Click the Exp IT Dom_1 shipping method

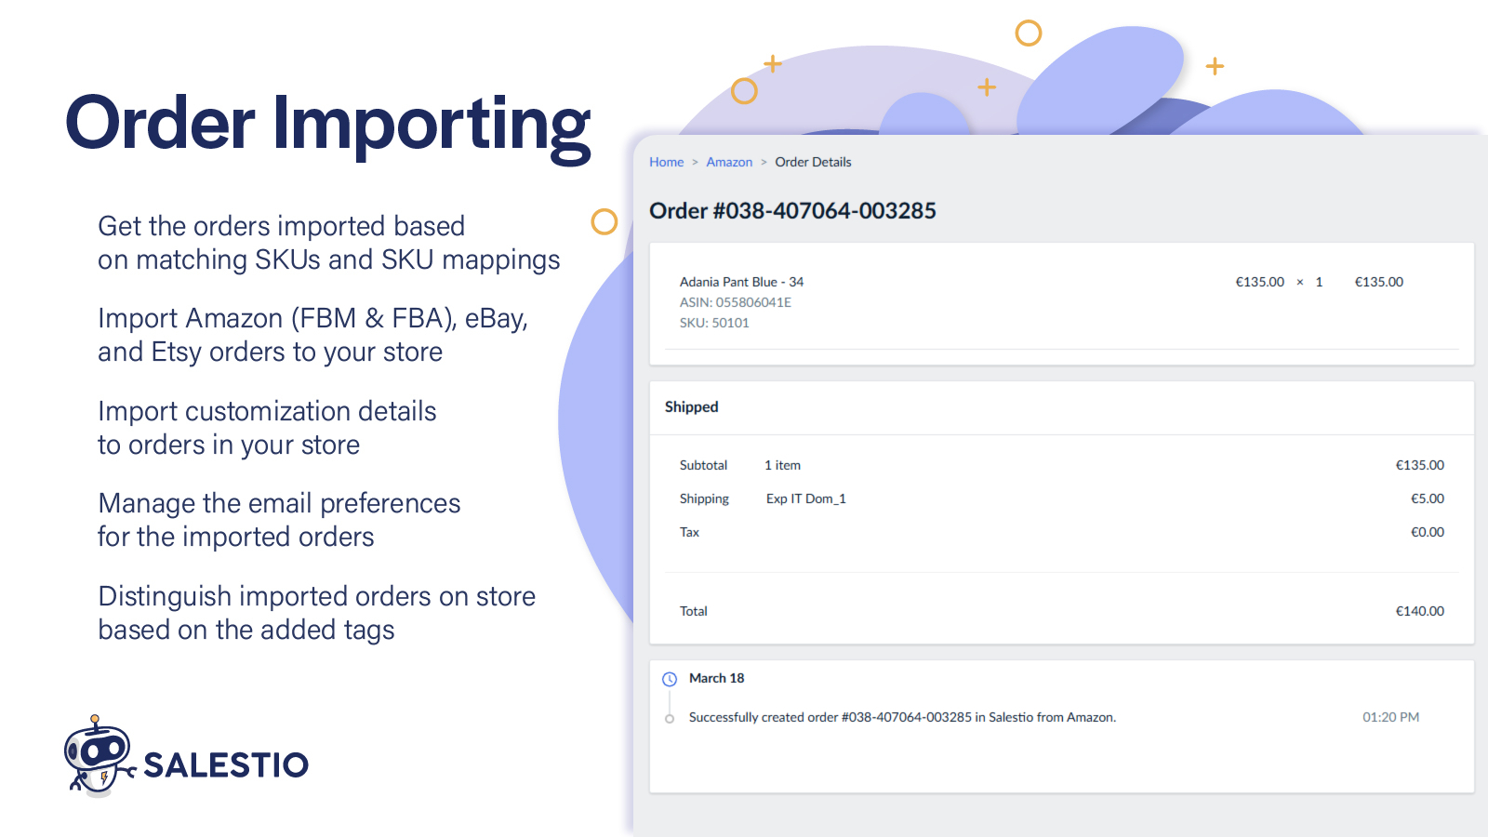point(805,498)
